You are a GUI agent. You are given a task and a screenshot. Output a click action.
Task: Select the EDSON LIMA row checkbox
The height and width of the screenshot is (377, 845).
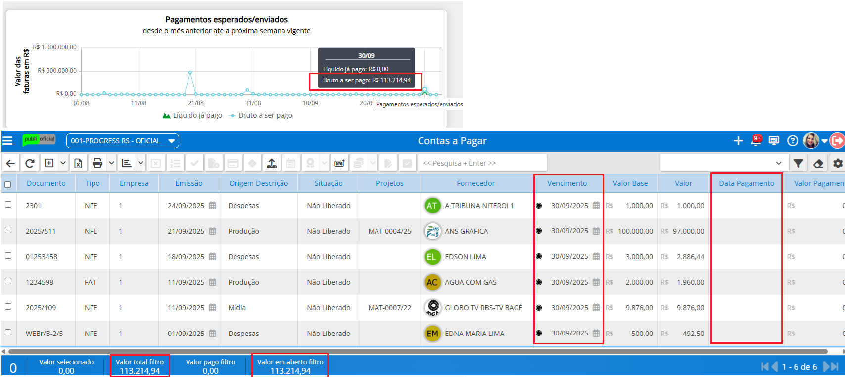(x=8, y=256)
